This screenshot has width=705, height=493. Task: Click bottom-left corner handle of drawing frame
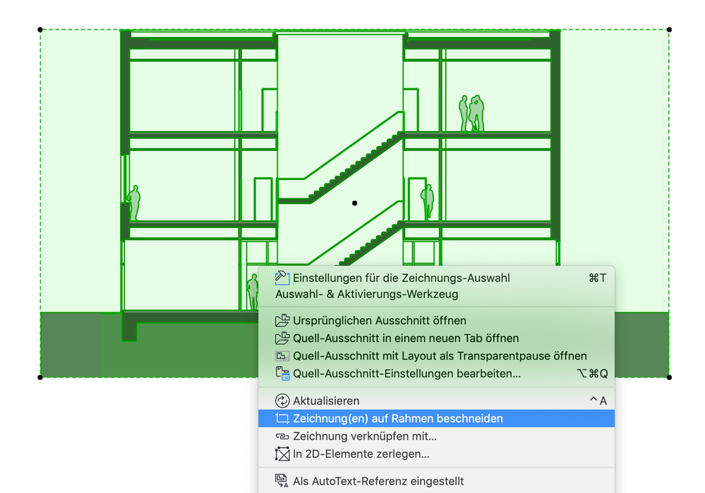pyautogui.click(x=40, y=377)
